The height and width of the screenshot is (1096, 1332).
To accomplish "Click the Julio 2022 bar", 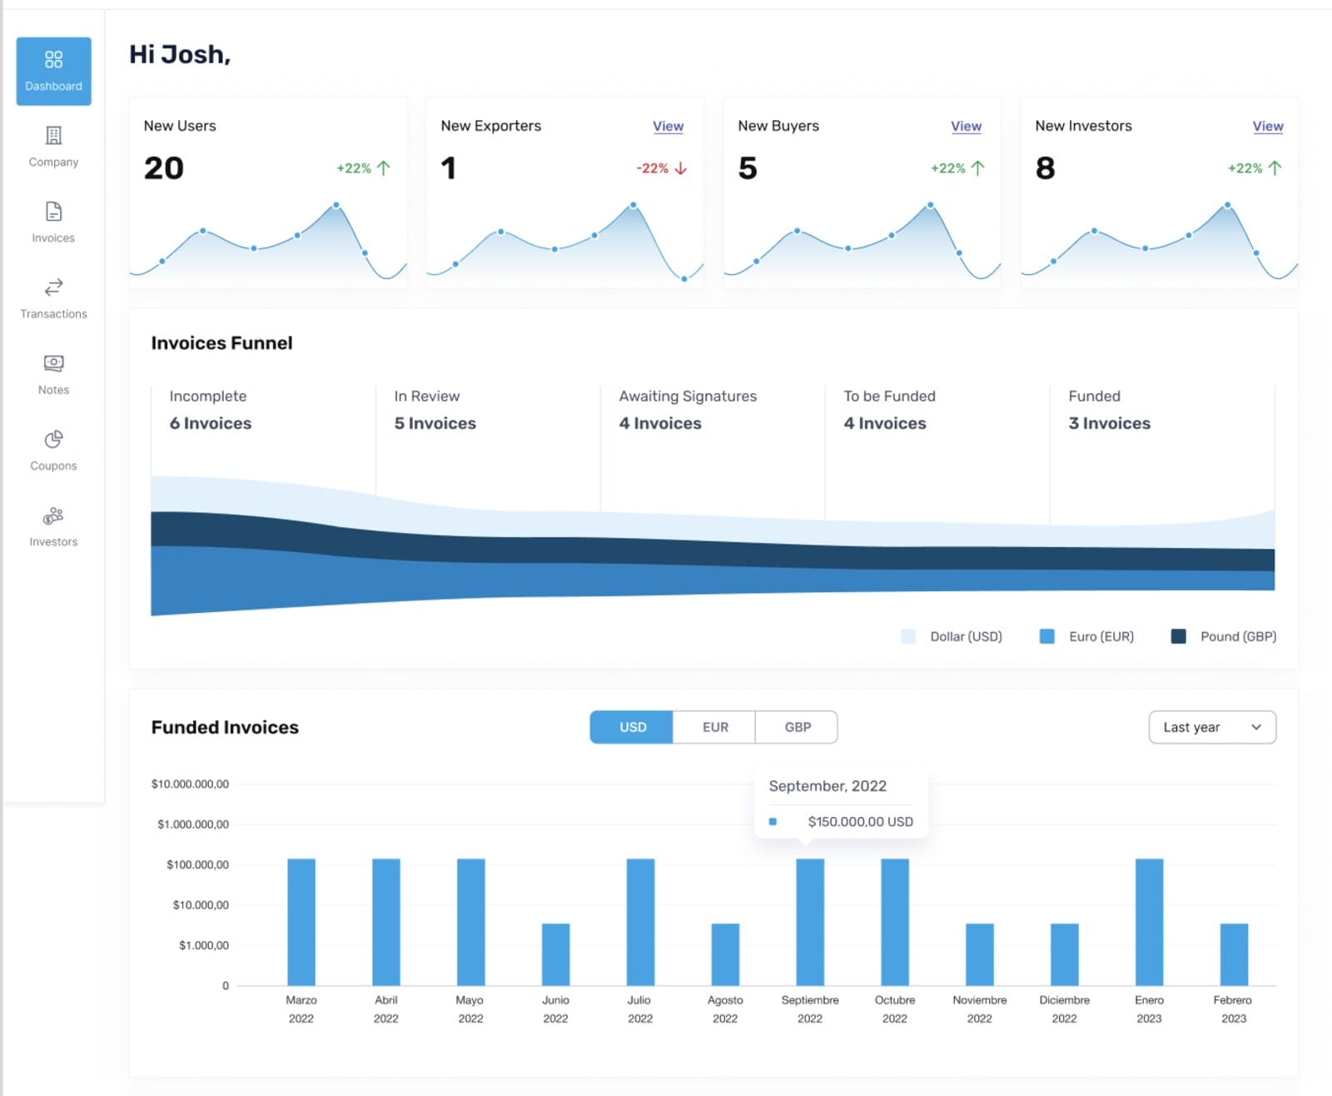I will click(640, 922).
